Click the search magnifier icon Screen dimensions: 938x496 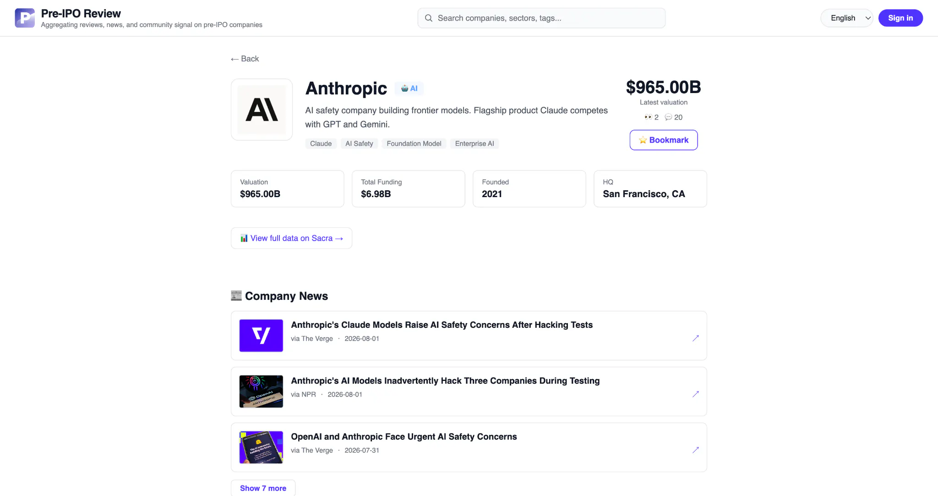429,18
